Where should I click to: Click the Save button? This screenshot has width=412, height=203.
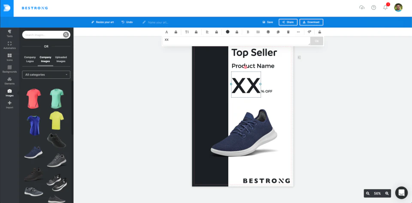[268, 22]
